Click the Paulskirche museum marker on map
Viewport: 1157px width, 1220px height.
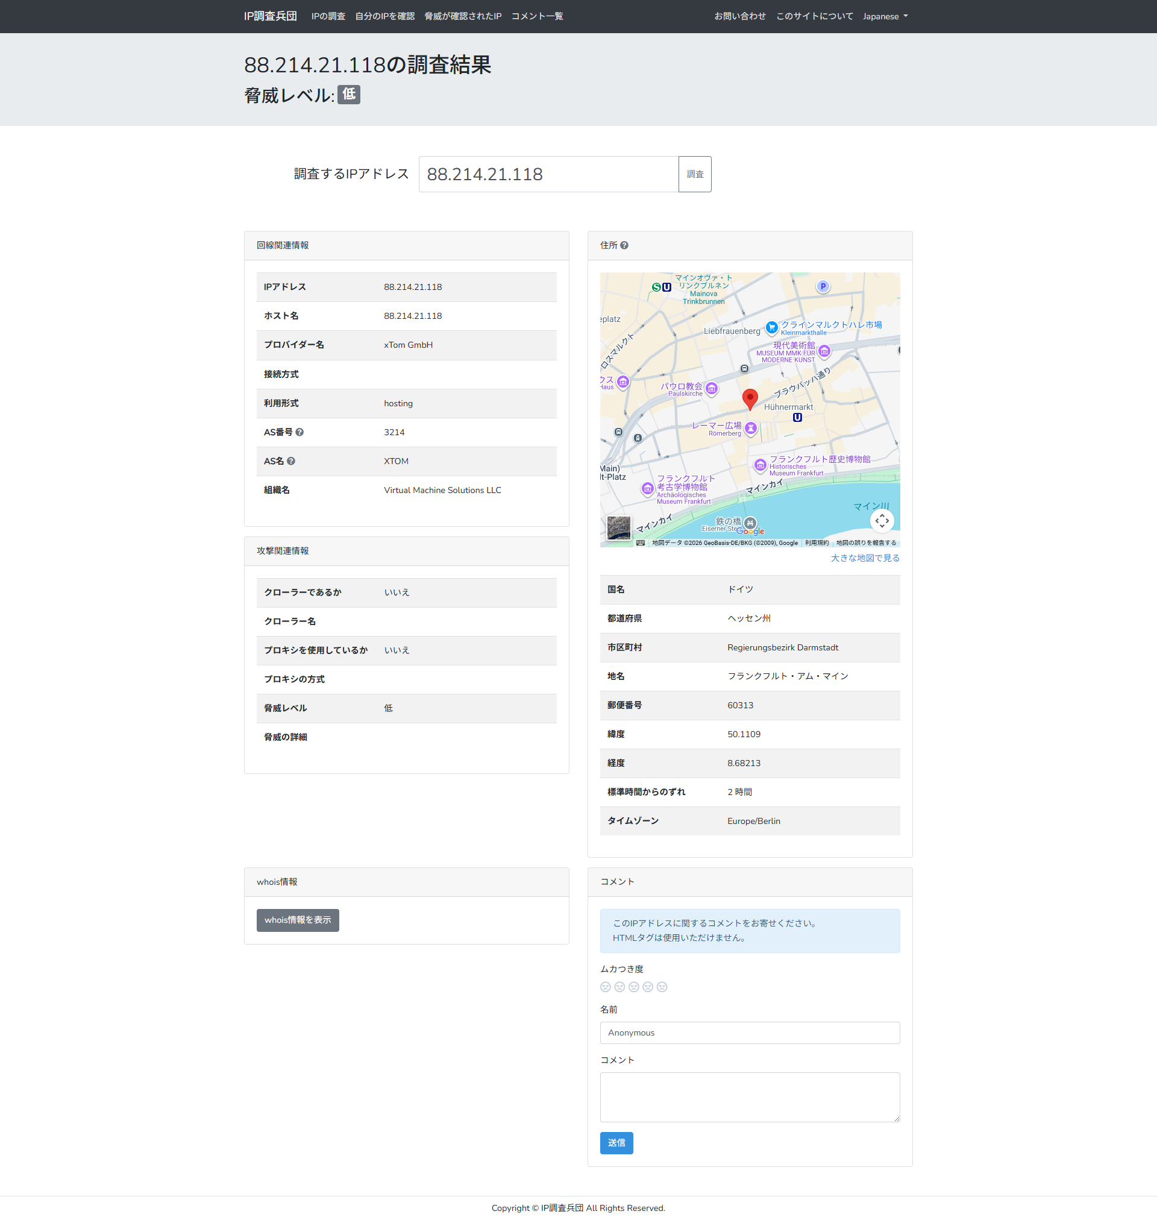712,389
